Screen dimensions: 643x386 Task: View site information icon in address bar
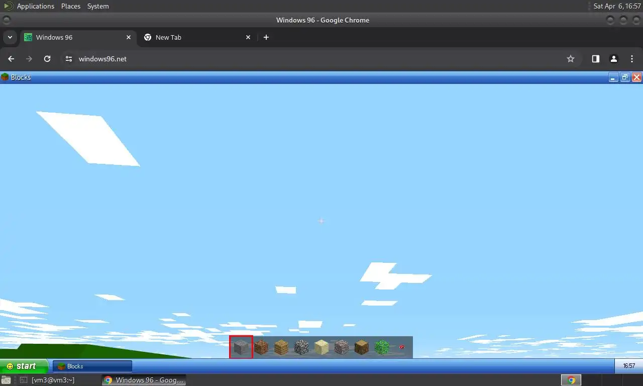pos(69,59)
